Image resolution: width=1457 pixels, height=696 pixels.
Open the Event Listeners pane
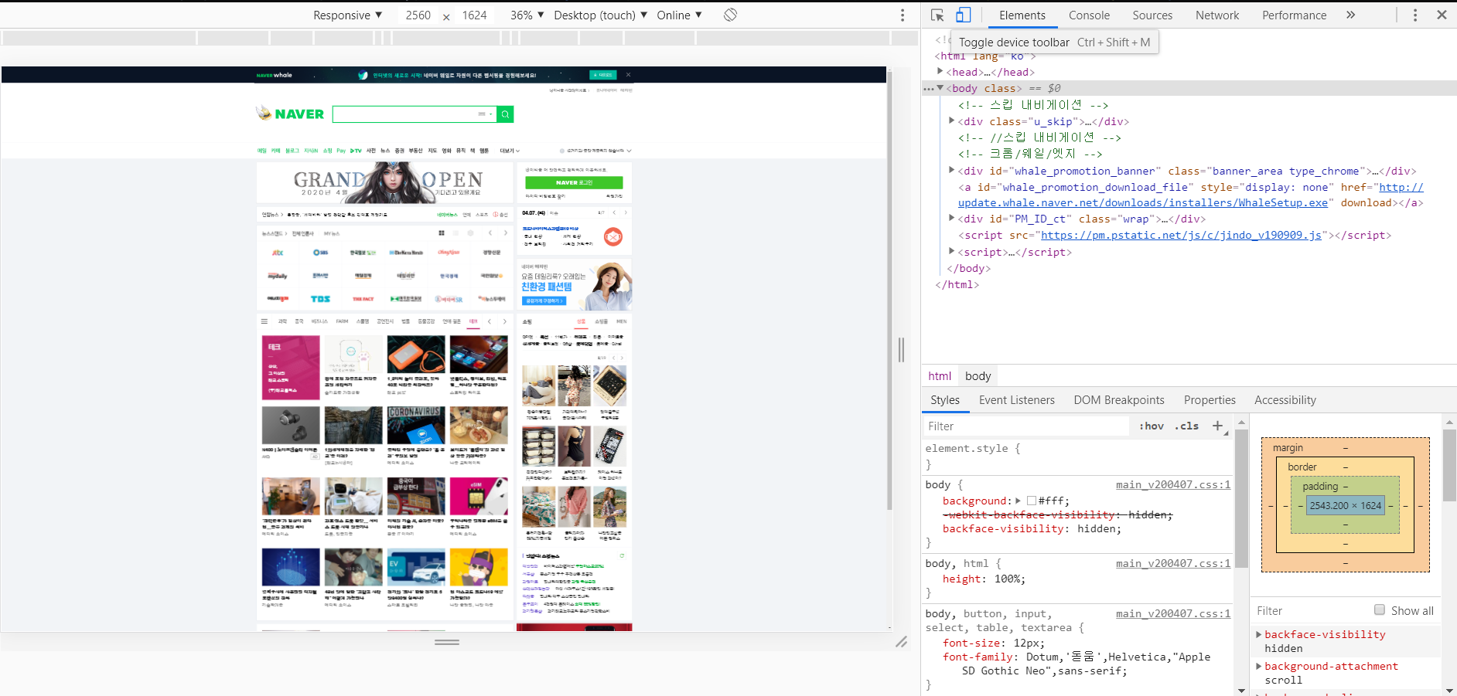[x=1016, y=400]
